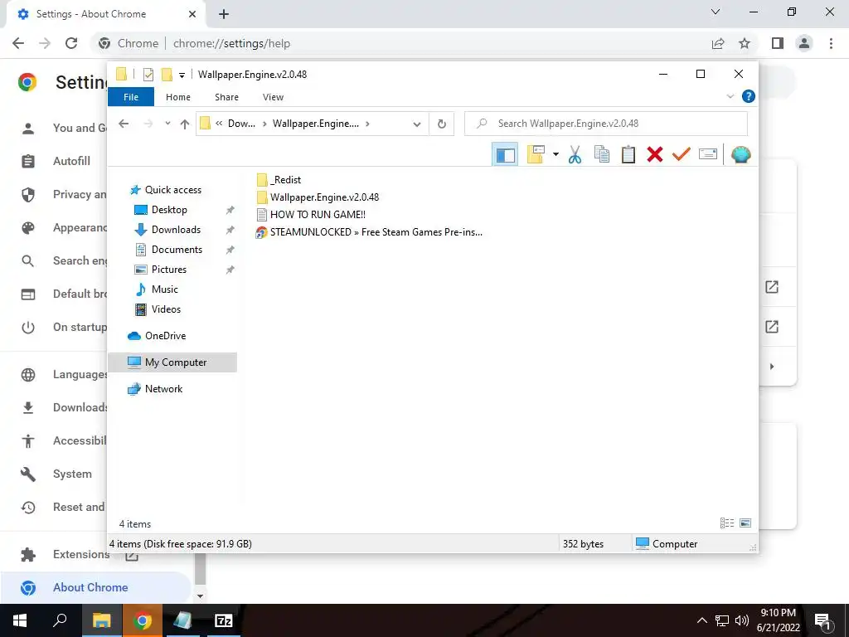
Task: Open Videos in navigation pane
Action: coord(166,309)
